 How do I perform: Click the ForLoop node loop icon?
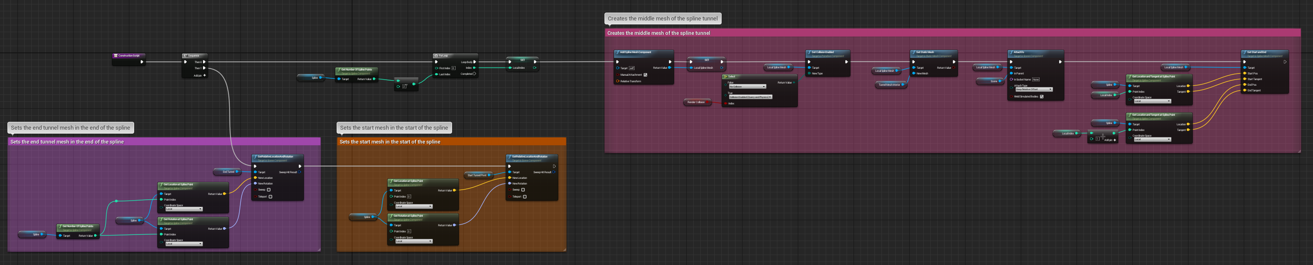pos(436,56)
